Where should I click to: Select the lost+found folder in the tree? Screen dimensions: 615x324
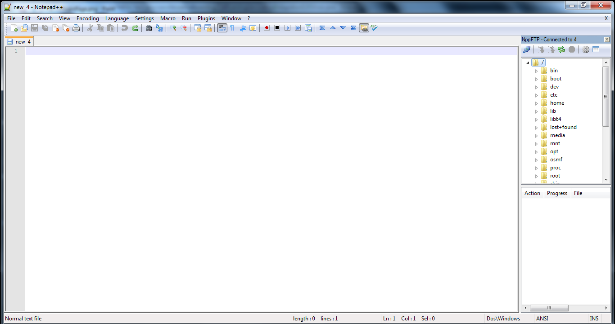tap(563, 127)
